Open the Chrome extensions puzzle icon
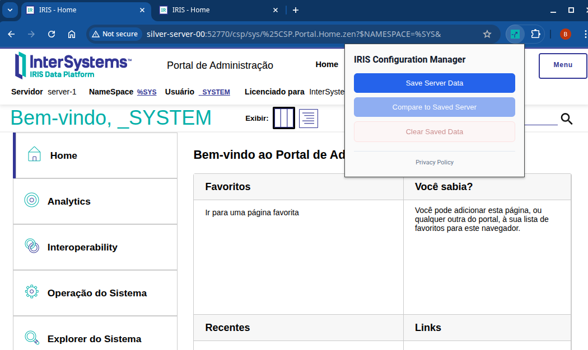Image resolution: width=588 pixels, height=350 pixels. (535, 34)
